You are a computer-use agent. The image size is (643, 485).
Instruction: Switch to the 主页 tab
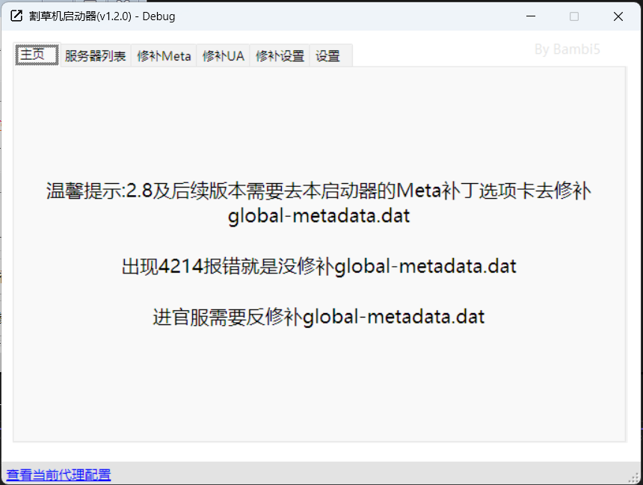pos(37,55)
